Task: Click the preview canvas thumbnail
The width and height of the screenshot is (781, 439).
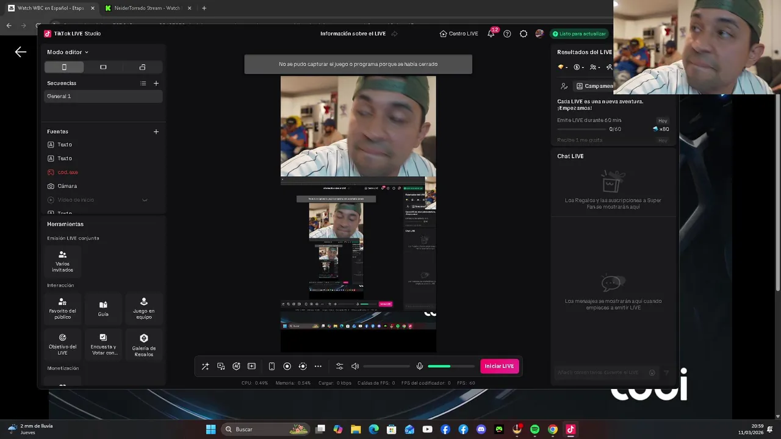Action: 358,214
